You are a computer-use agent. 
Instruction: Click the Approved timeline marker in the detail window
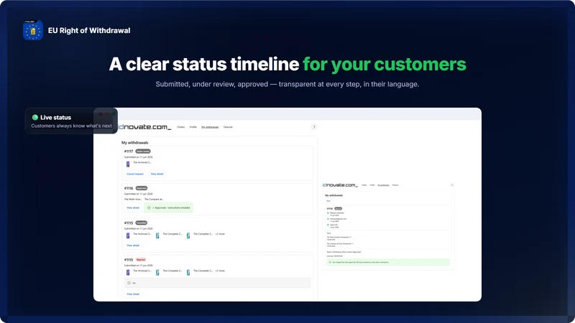point(328,225)
